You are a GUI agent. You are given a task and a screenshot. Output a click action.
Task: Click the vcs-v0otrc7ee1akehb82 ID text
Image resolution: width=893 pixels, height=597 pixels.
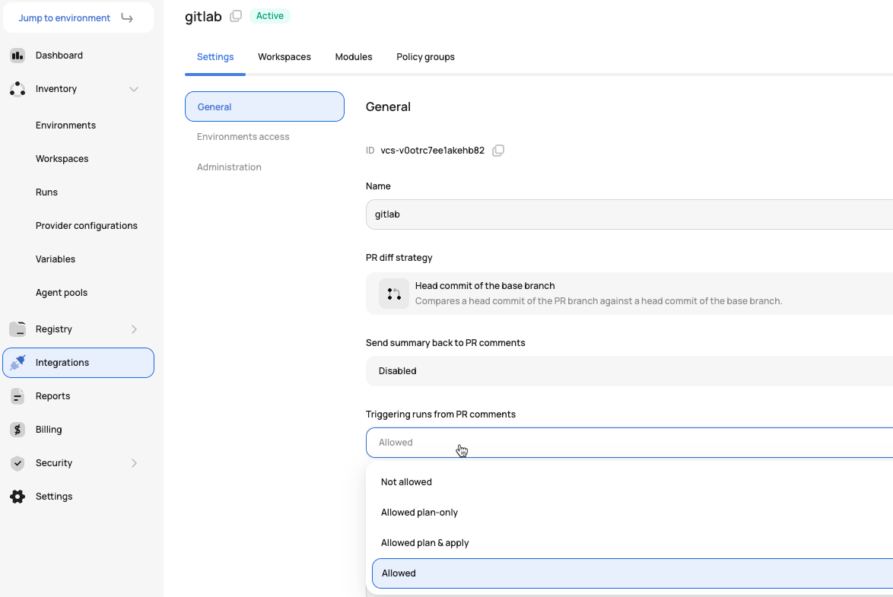(432, 151)
